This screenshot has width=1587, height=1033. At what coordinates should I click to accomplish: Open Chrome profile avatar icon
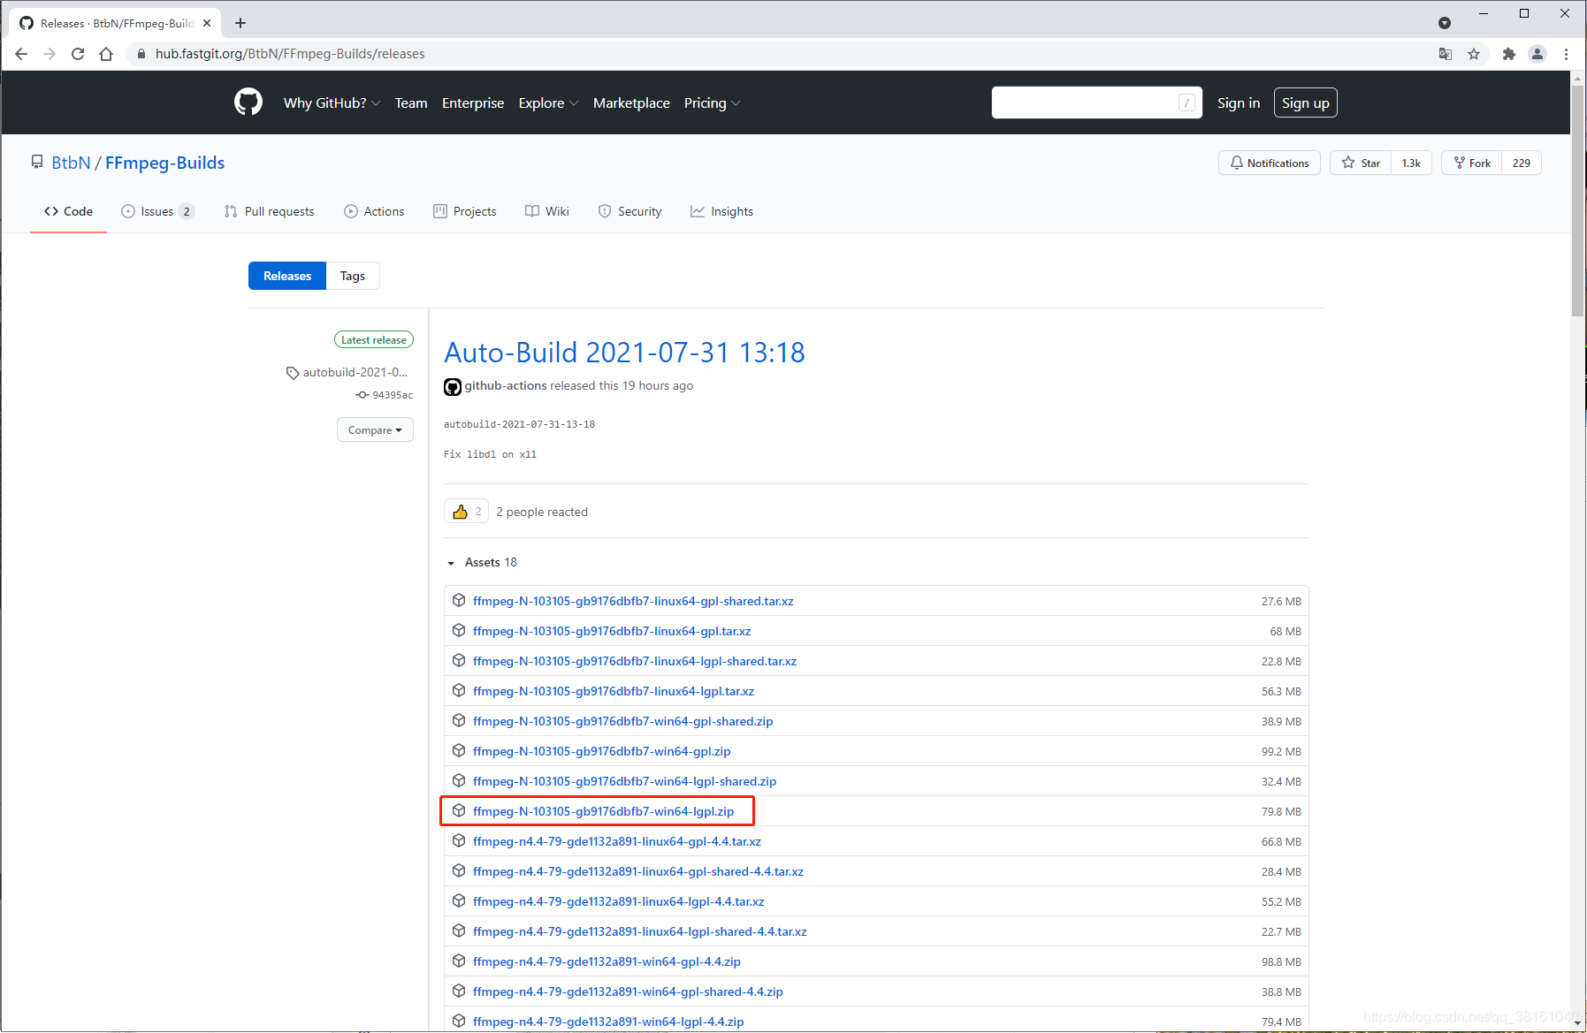pyautogui.click(x=1537, y=54)
